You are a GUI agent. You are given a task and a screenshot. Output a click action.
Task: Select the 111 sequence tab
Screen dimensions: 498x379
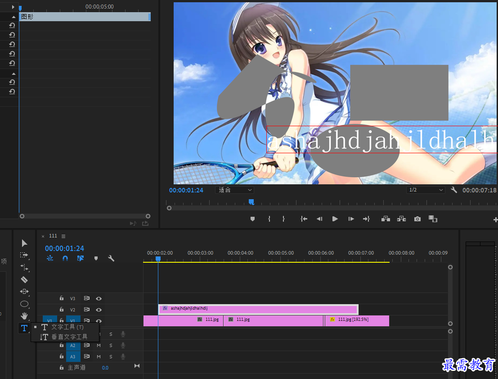pyautogui.click(x=53, y=236)
